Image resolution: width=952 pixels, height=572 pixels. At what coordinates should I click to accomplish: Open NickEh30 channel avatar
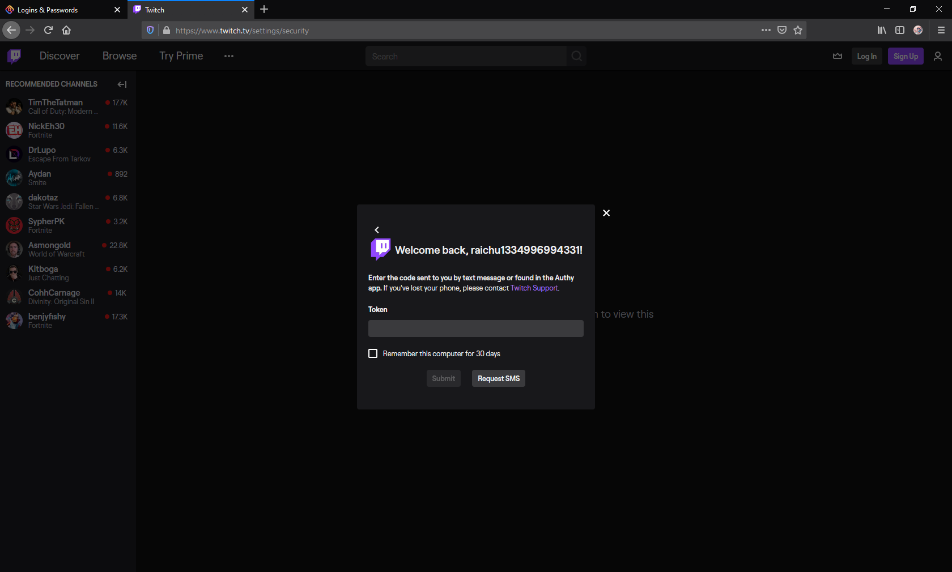[x=14, y=130]
